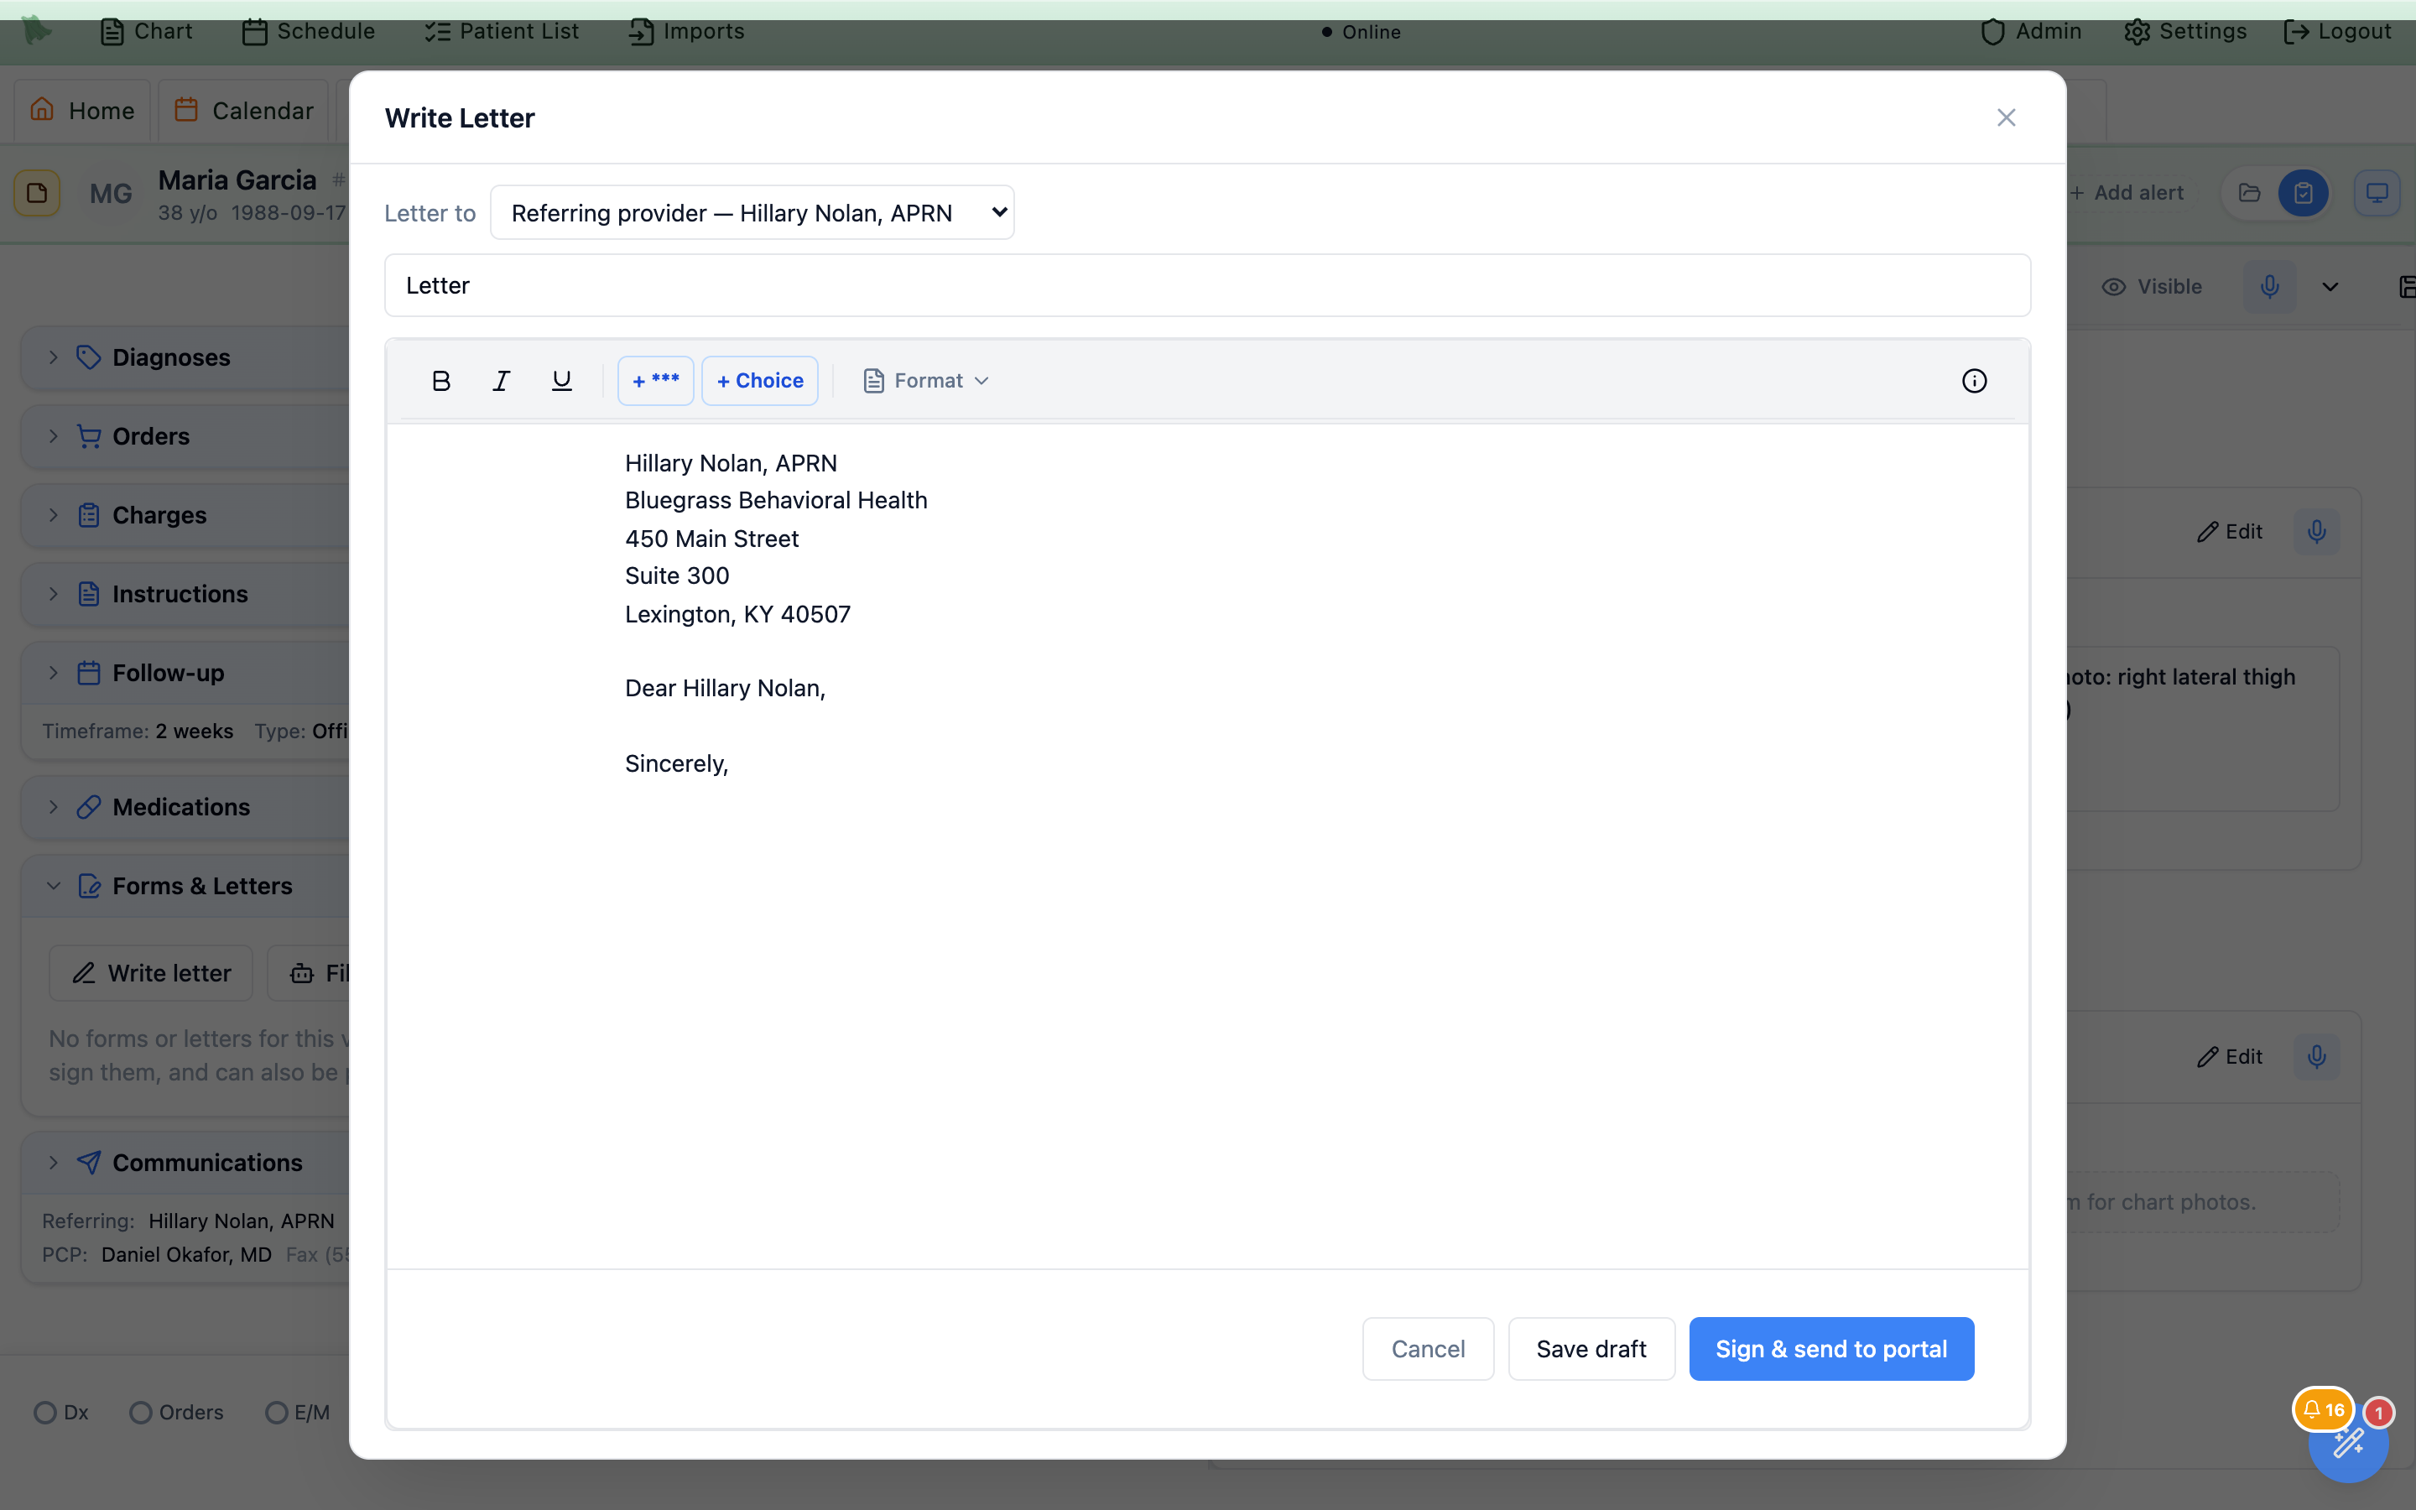Apply underline formatting in letter editor
The height and width of the screenshot is (1510, 2416).
[561, 381]
